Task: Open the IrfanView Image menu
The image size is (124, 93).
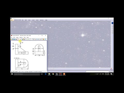Action: tap(17, 37)
